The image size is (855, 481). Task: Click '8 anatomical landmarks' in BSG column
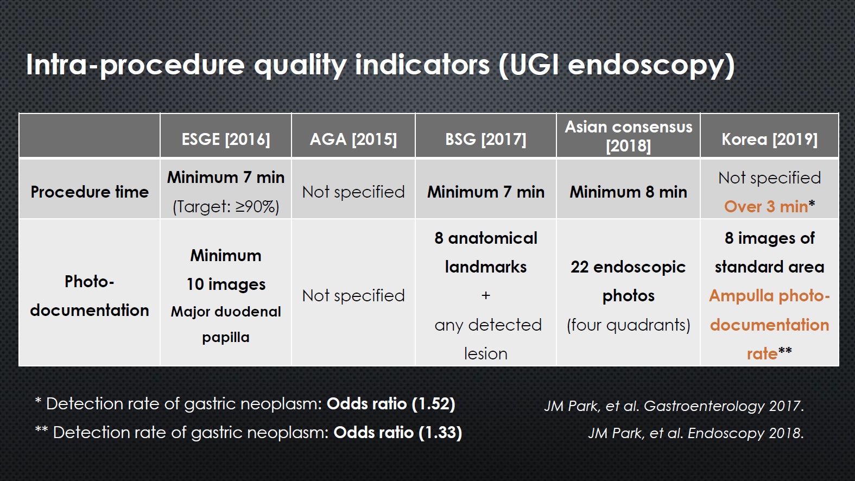pos(486,252)
